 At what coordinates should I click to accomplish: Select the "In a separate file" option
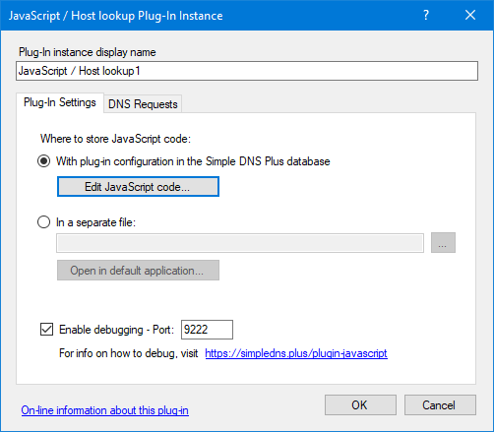[x=43, y=222]
